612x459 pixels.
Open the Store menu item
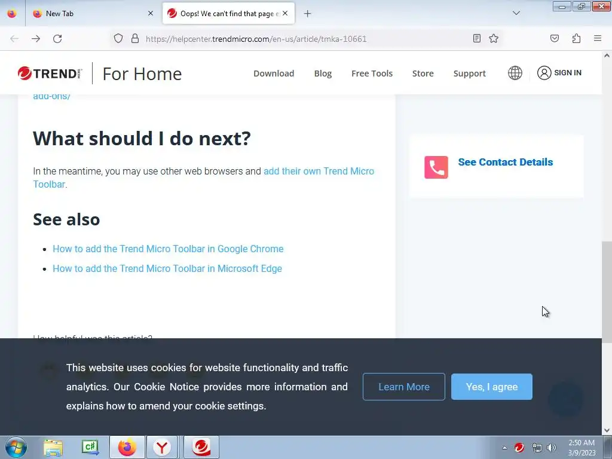tap(423, 74)
